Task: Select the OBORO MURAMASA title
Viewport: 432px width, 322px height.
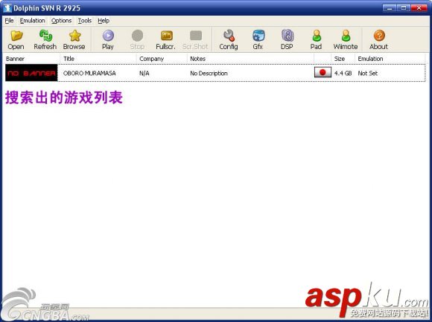Action: coord(89,73)
